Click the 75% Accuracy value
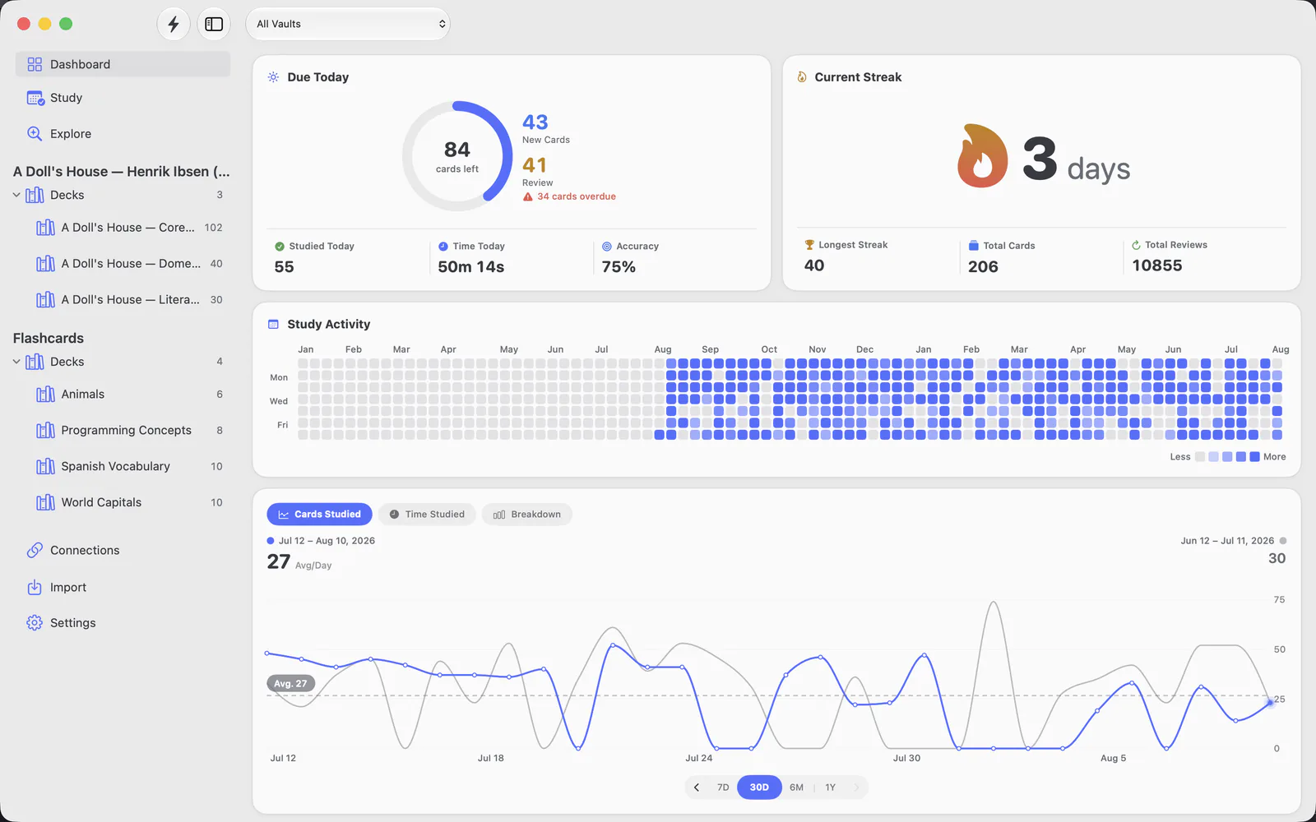The image size is (1316, 822). click(x=619, y=267)
